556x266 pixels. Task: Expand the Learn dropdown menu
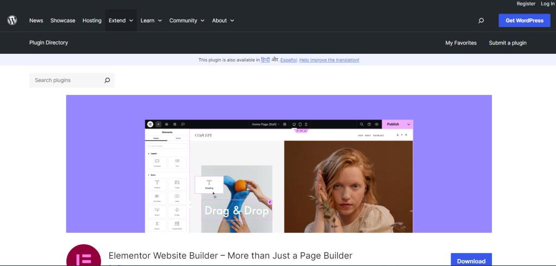coord(151,21)
